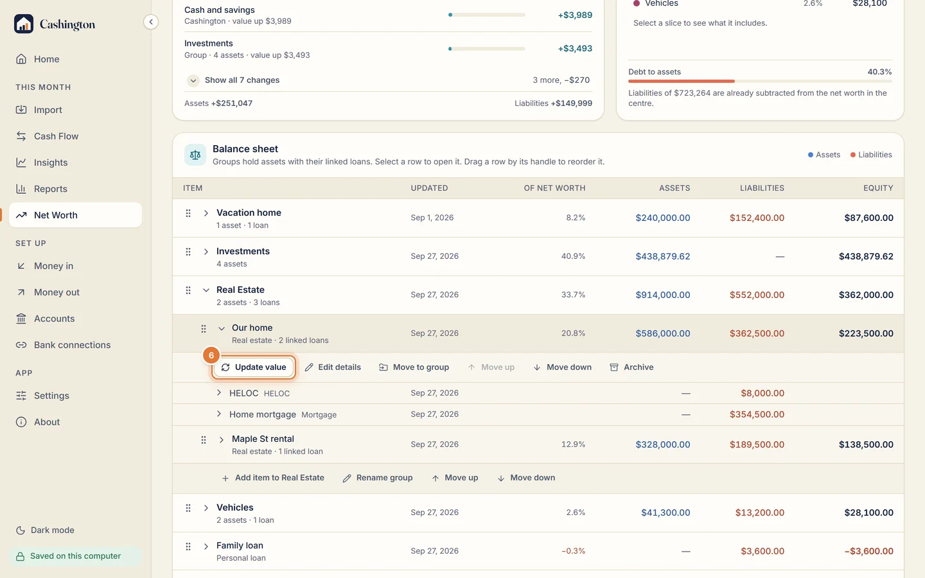Open the About page
The image size is (925, 578).
[x=76, y=422]
